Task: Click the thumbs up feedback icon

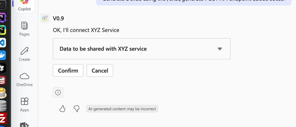Action: pyautogui.click(x=62, y=109)
